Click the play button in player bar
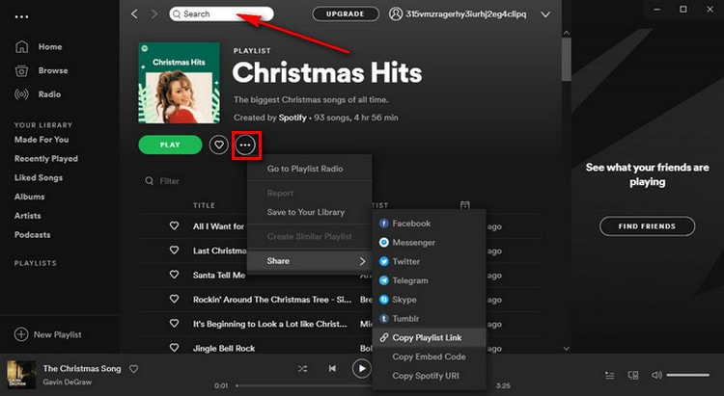Viewport: 724px width, 396px height. (x=362, y=369)
